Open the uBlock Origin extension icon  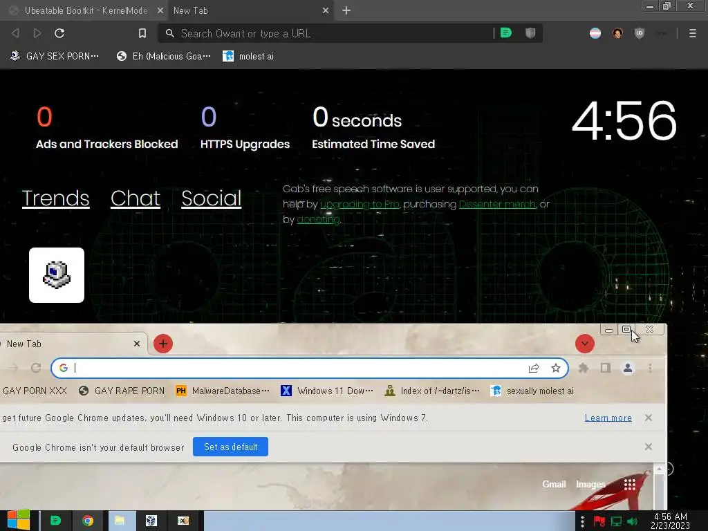pos(640,33)
